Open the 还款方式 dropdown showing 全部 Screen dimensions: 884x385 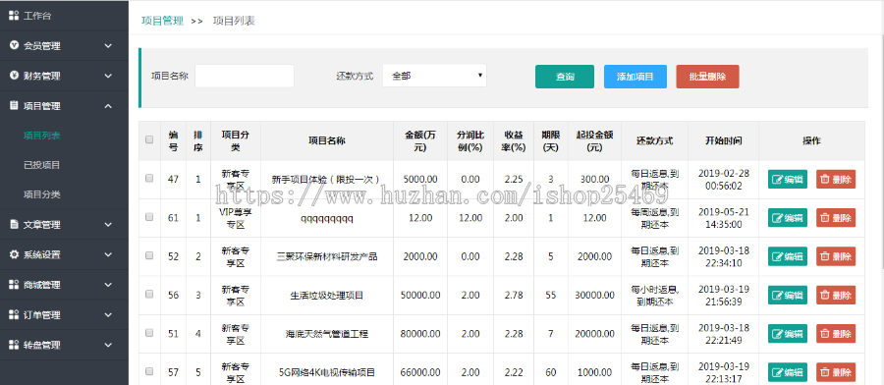point(435,76)
